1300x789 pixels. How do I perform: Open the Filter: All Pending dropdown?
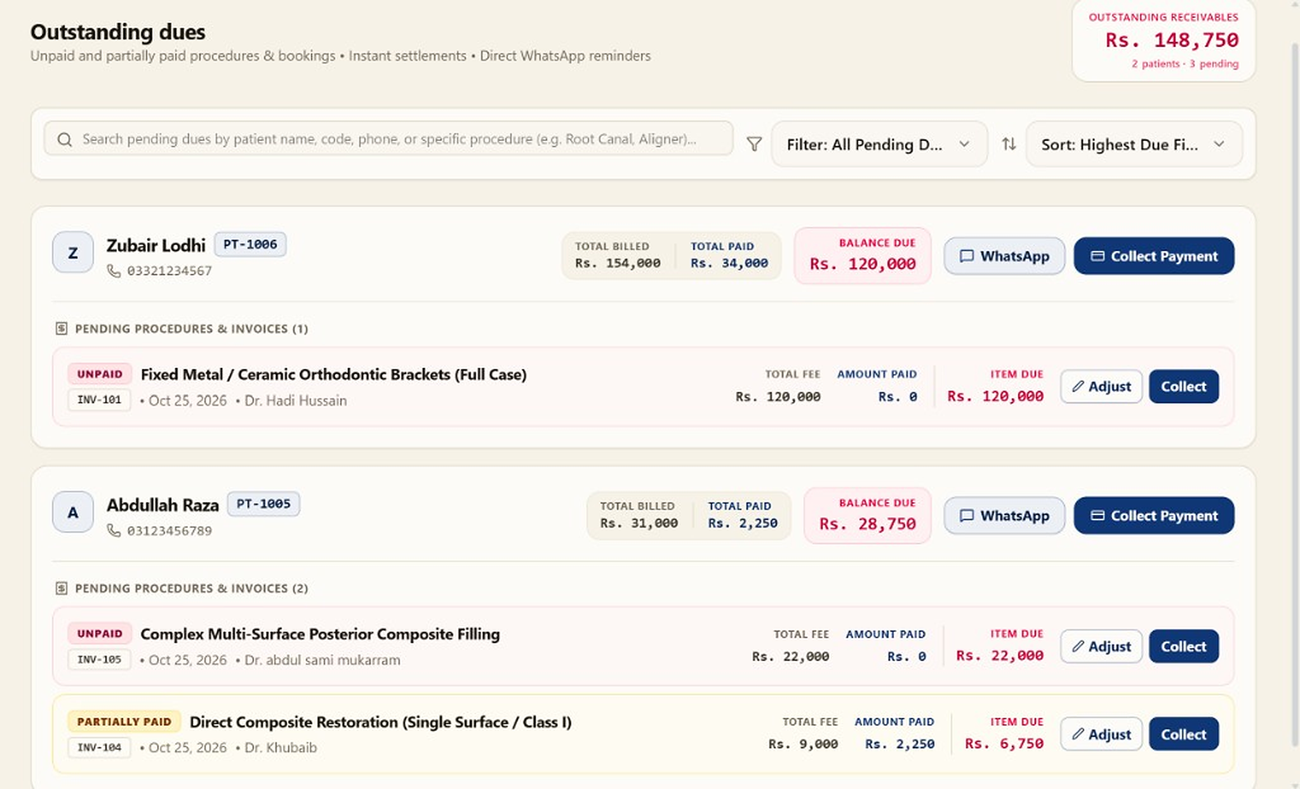pyautogui.click(x=879, y=145)
